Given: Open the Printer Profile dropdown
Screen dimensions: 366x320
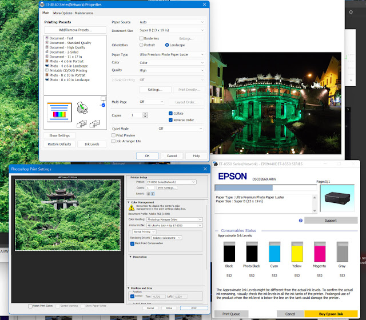Looking at the screenshot, I should point(174,226).
